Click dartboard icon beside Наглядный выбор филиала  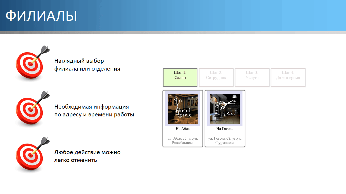click(x=32, y=63)
